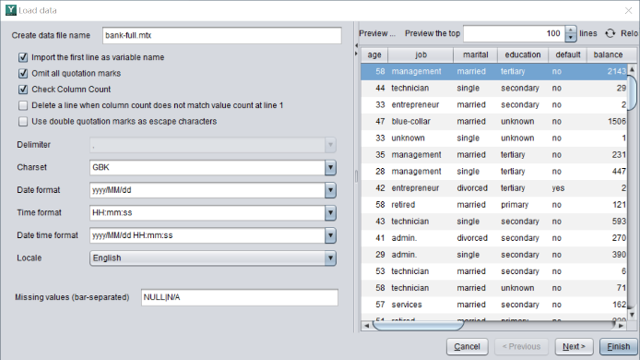Screen dimensions: 640x360
Task: Click the Next button
Action: pyautogui.click(x=574, y=346)
